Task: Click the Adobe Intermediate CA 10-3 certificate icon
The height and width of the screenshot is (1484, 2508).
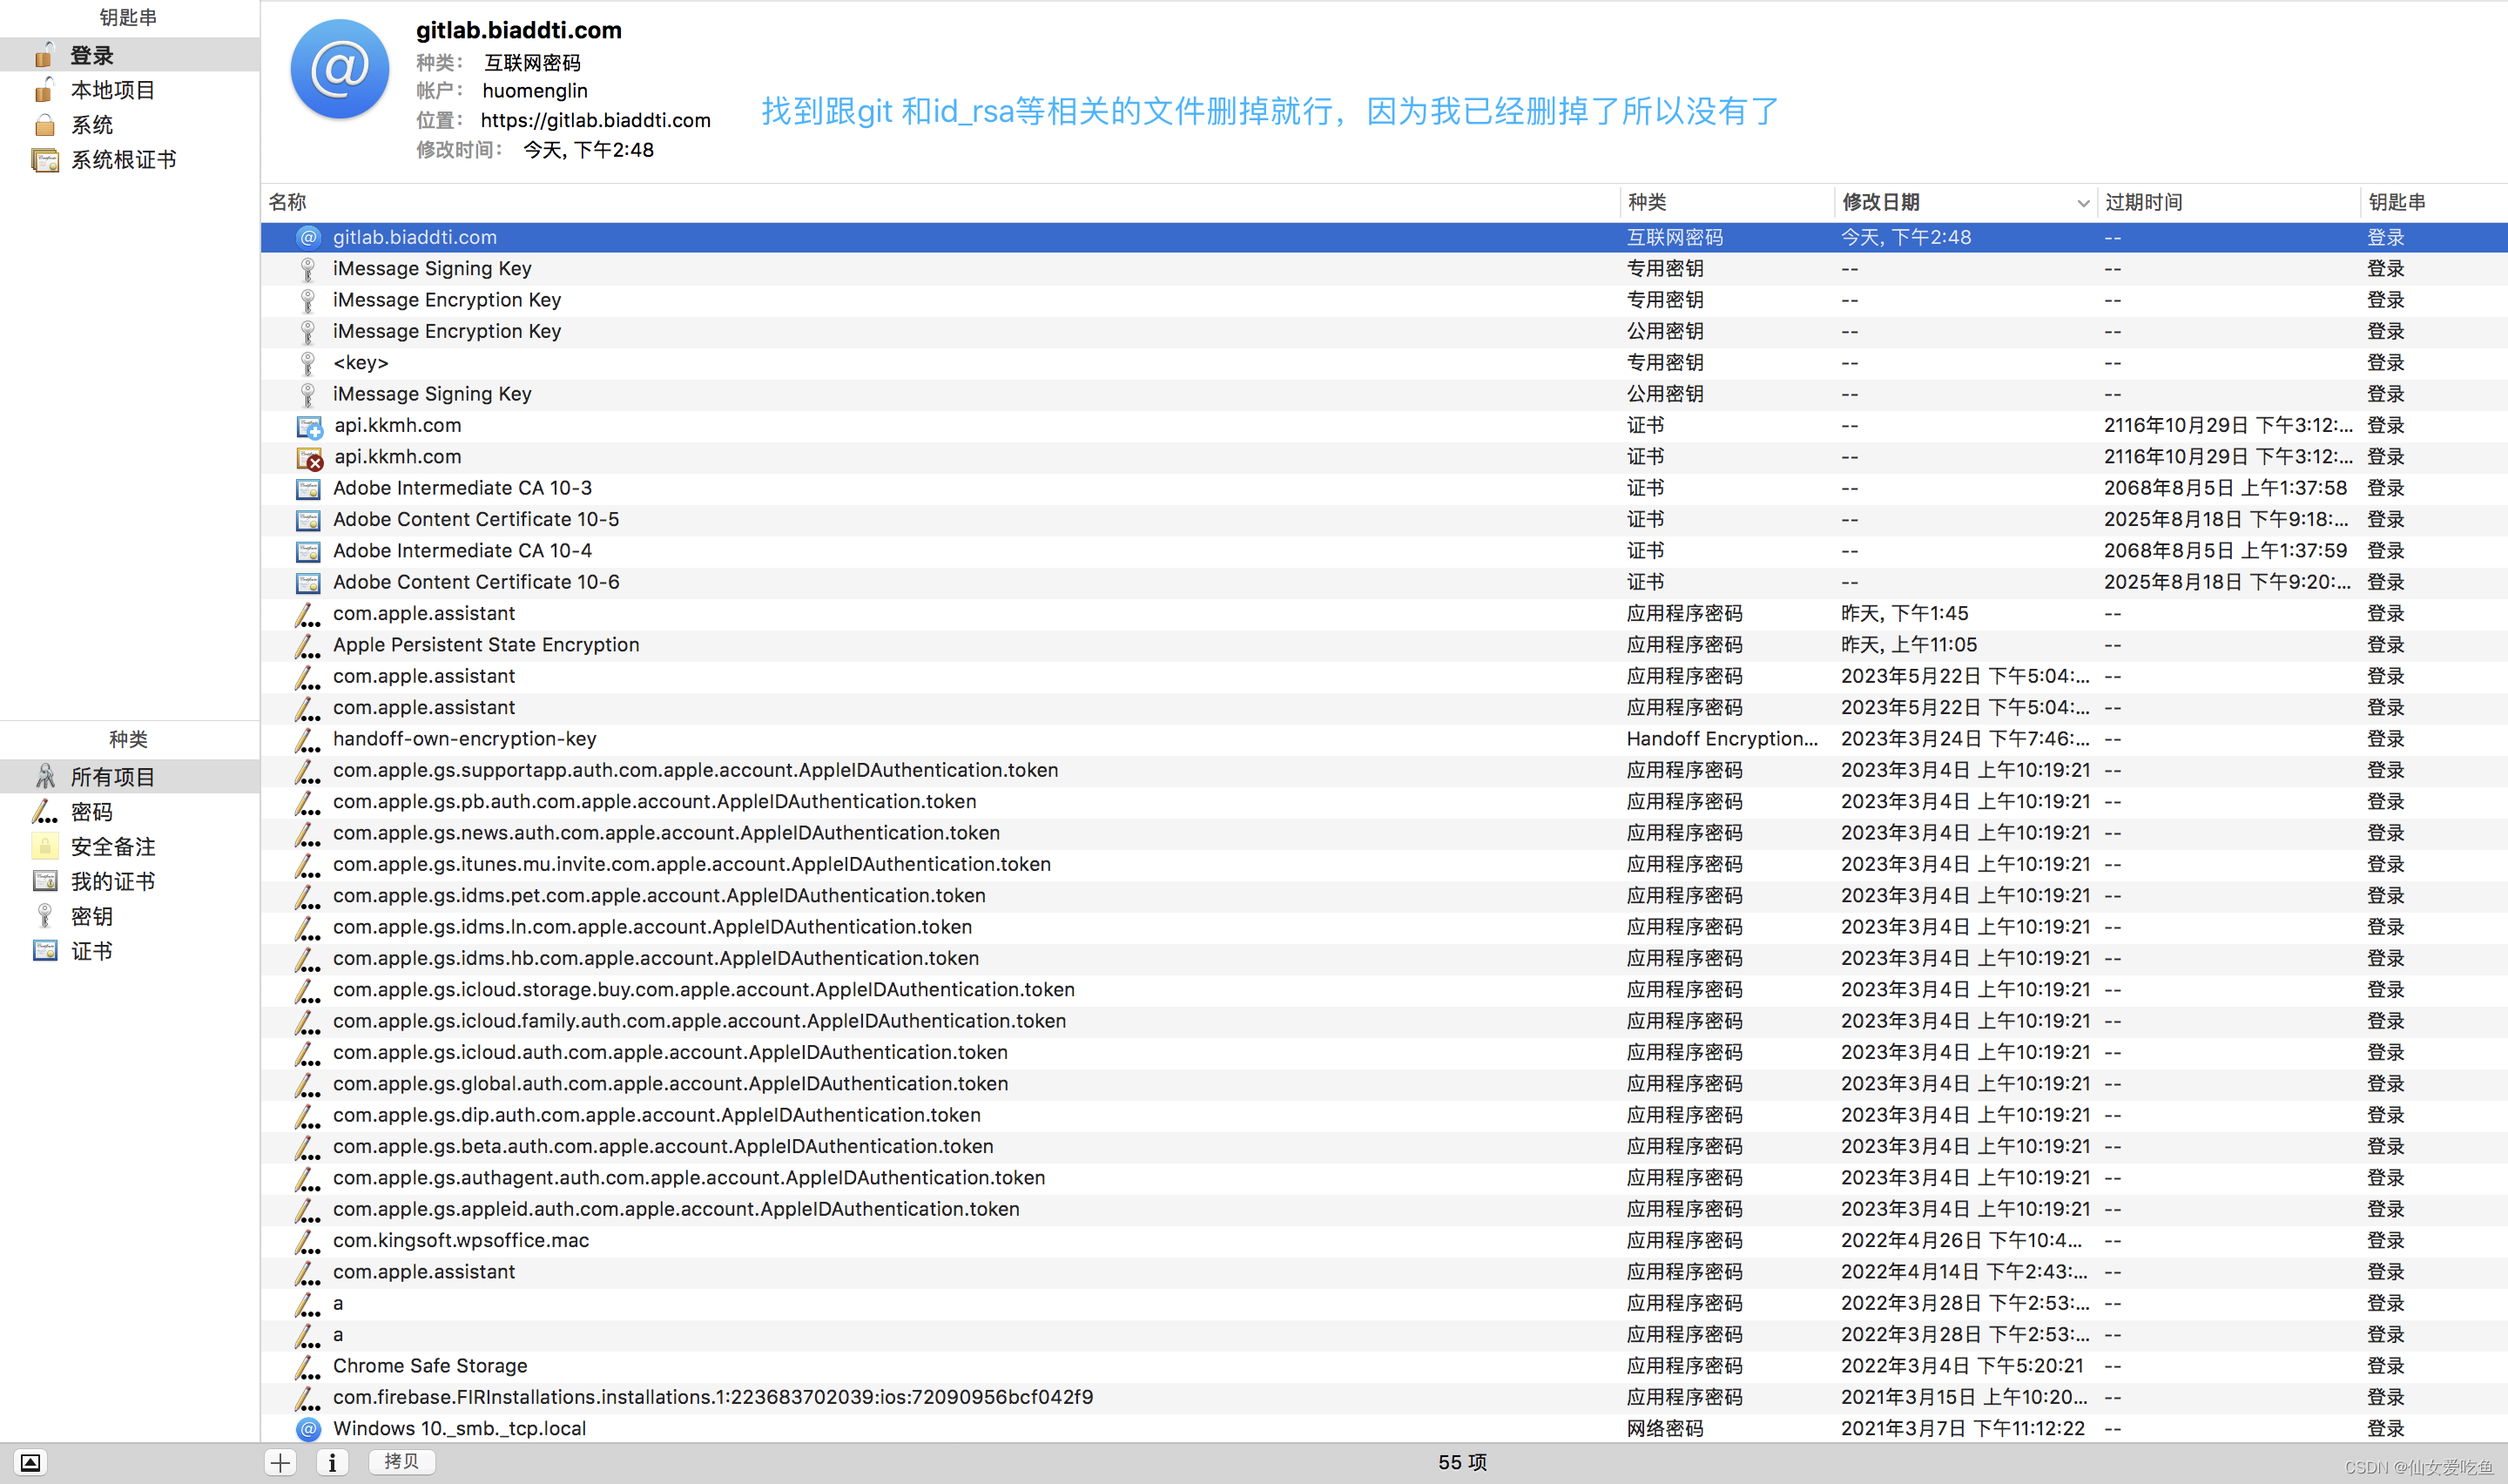Action: click(308, 489)
